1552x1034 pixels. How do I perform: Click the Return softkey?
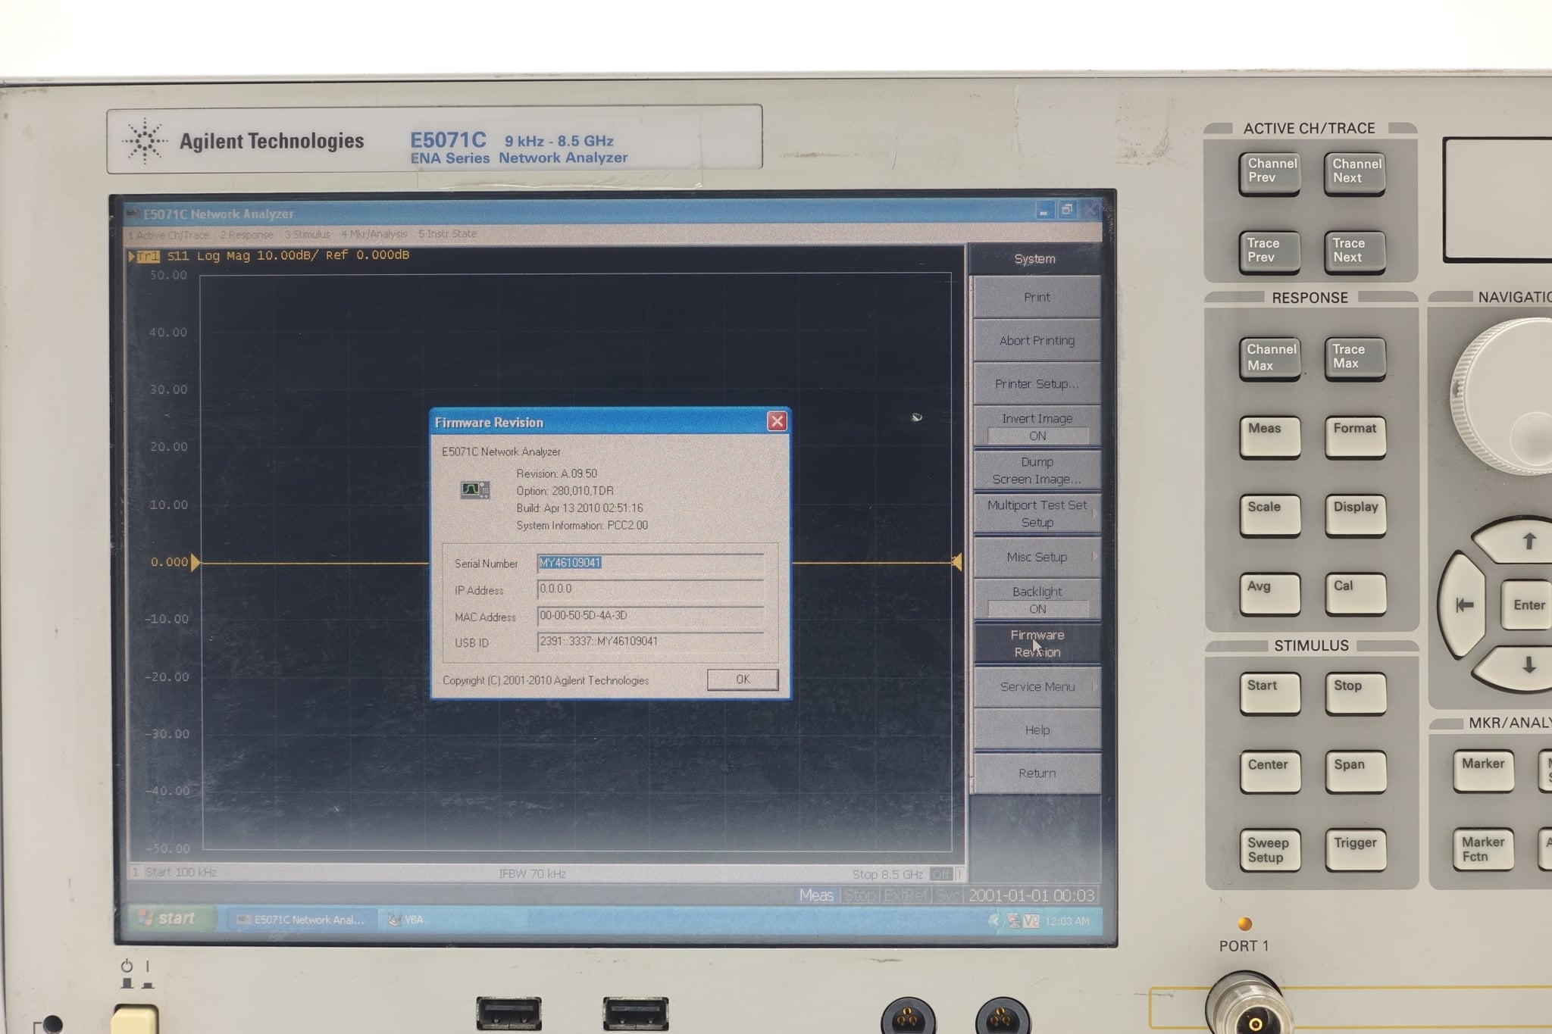1037,773
